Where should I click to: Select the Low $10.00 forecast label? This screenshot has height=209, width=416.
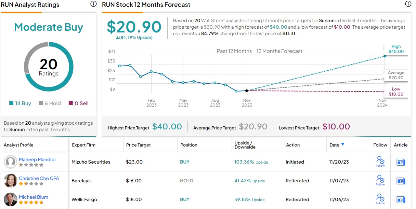click(x=396, y=92)
